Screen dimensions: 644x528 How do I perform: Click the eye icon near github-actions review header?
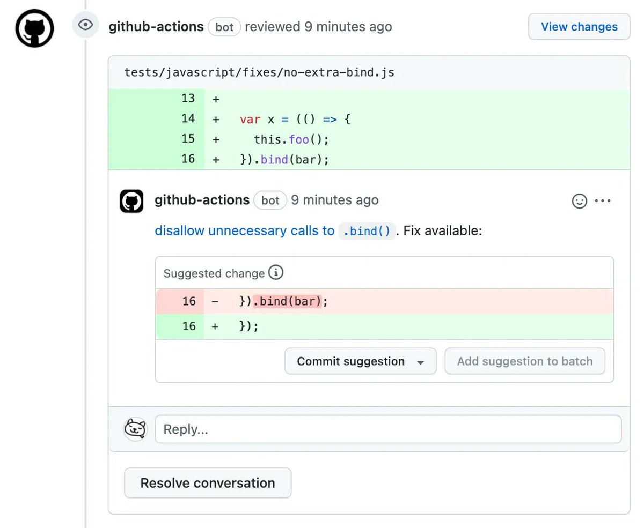pos(85,24)
